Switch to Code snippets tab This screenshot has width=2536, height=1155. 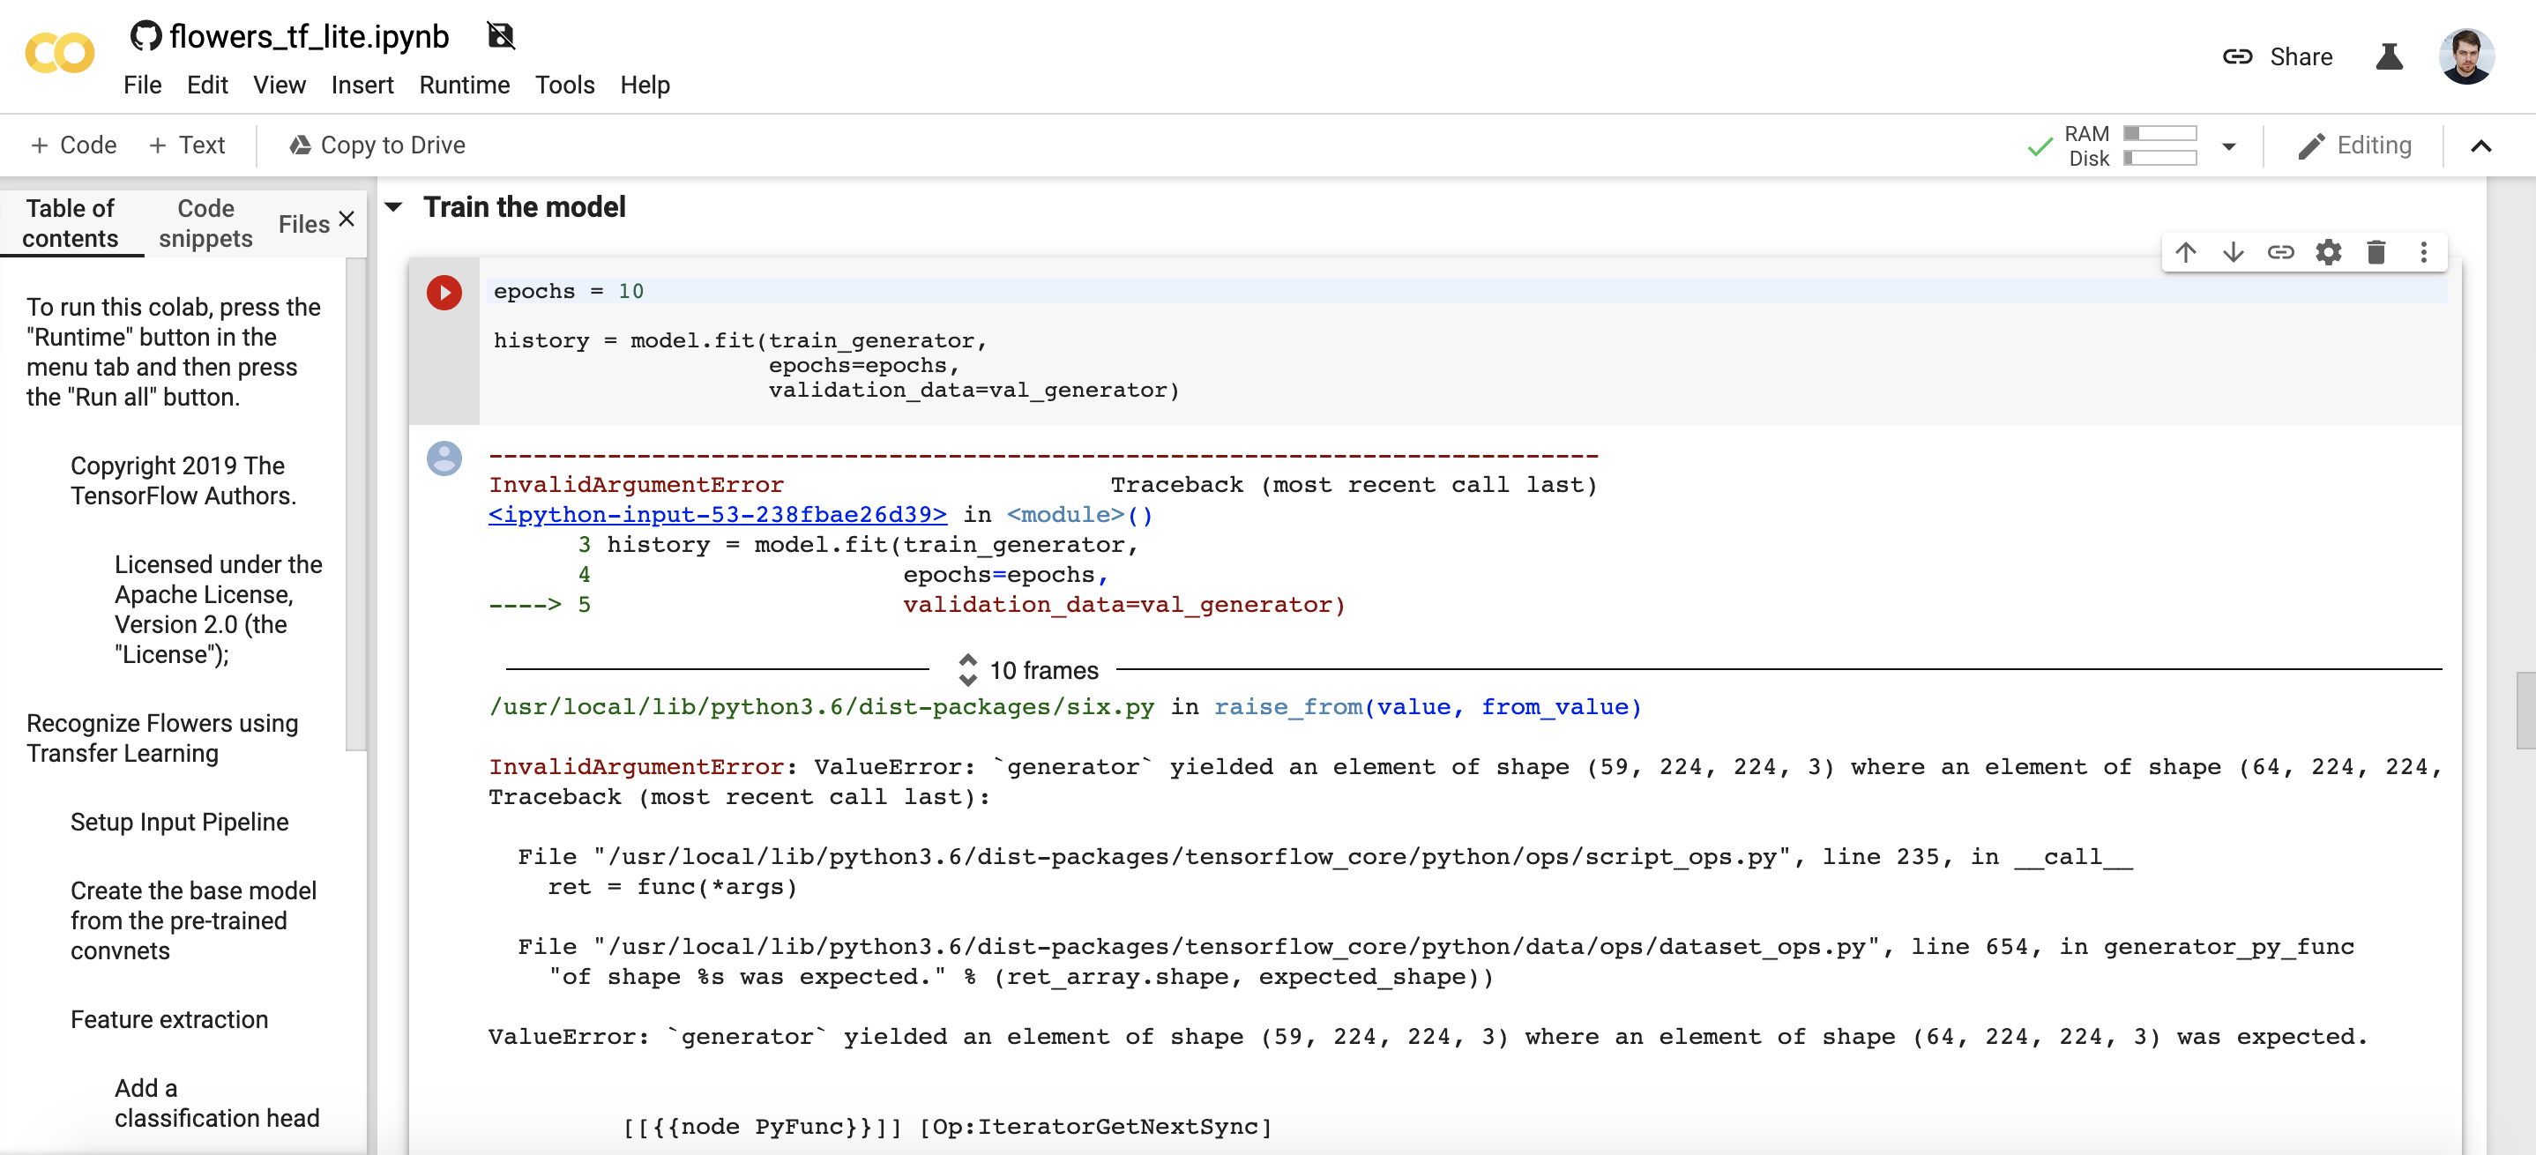click(205, 224)
